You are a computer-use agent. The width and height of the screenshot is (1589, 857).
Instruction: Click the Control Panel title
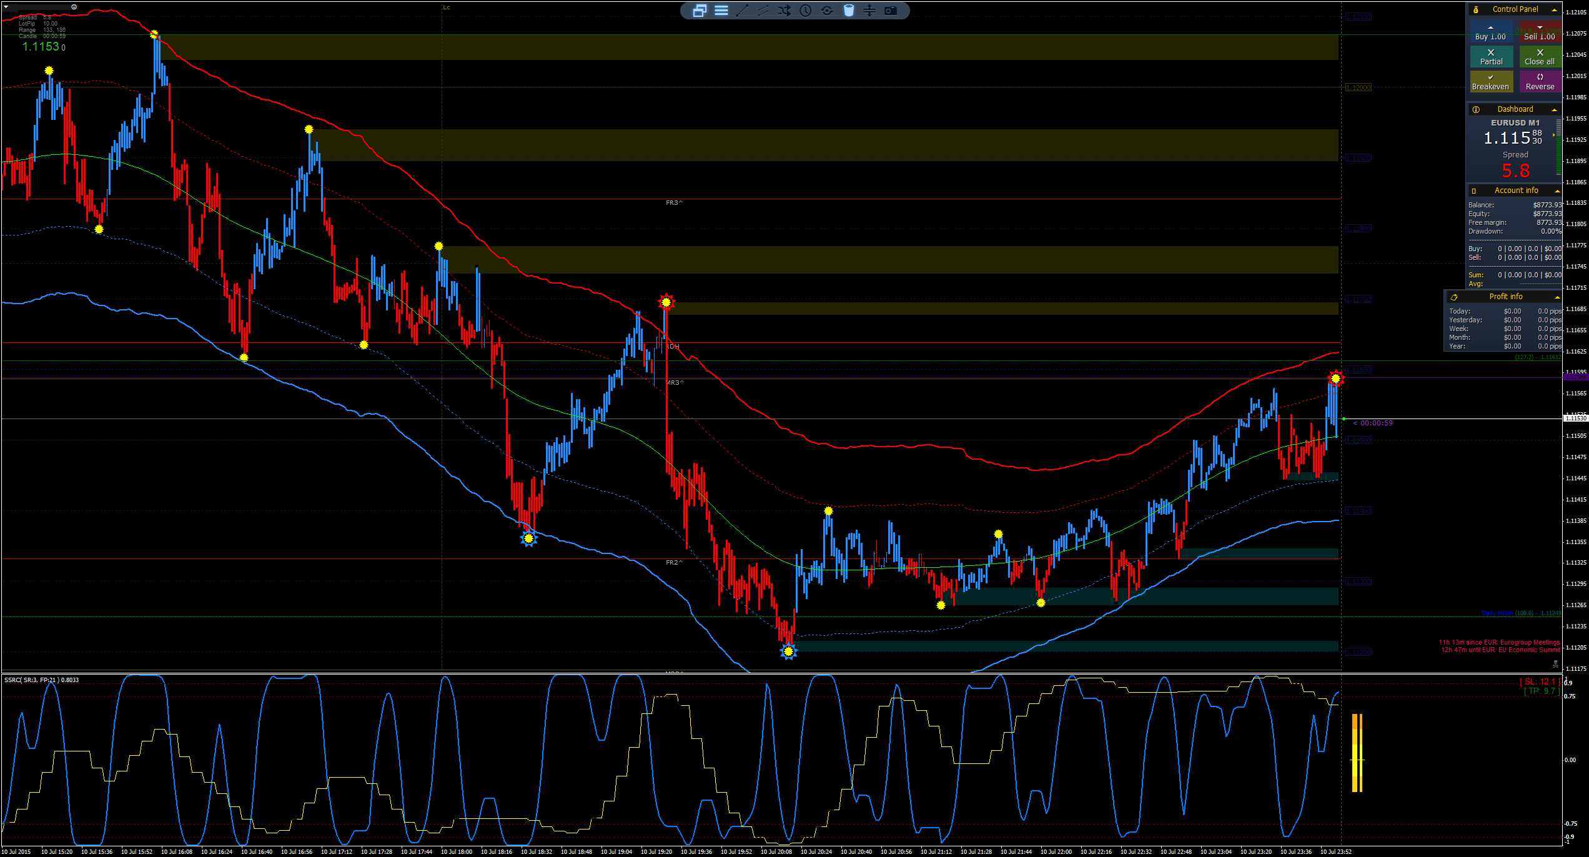[x=1515, y=9]
